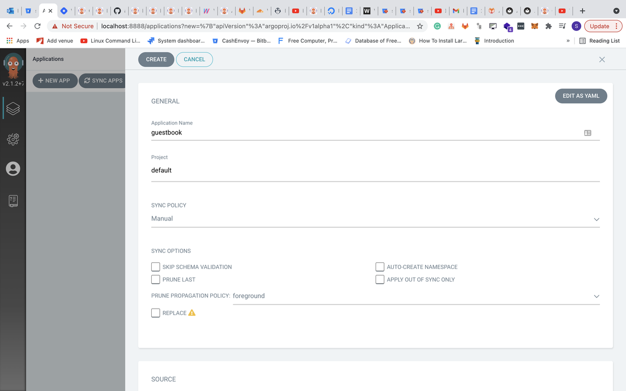The height and width of the screenshot is (391, 626).
Task: Open the Apps grid icon on the bookmarks bar
Action: click(9, 41)
